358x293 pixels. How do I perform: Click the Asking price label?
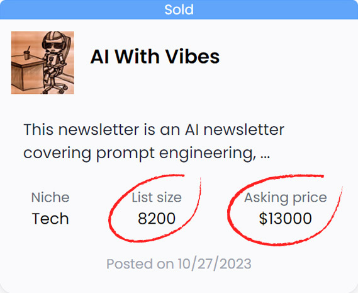pos(286,198)
